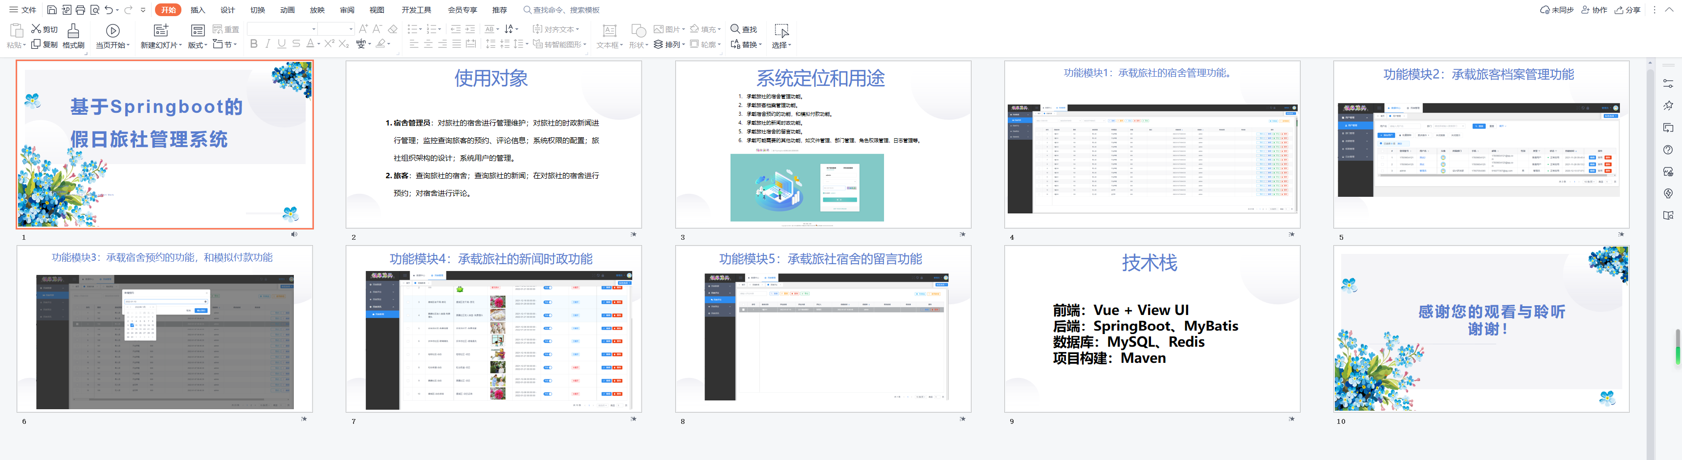The width and height of the screenshot is (1682, 460).
Task: Switch to the 切换 Transitions tab
Action: (x=258, y=10)
